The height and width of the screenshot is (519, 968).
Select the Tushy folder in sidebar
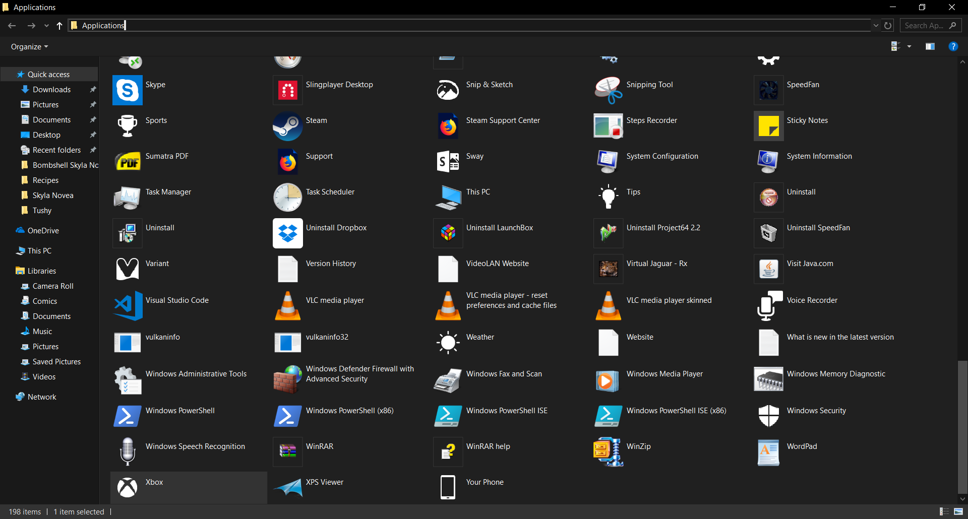click(42, 210)
